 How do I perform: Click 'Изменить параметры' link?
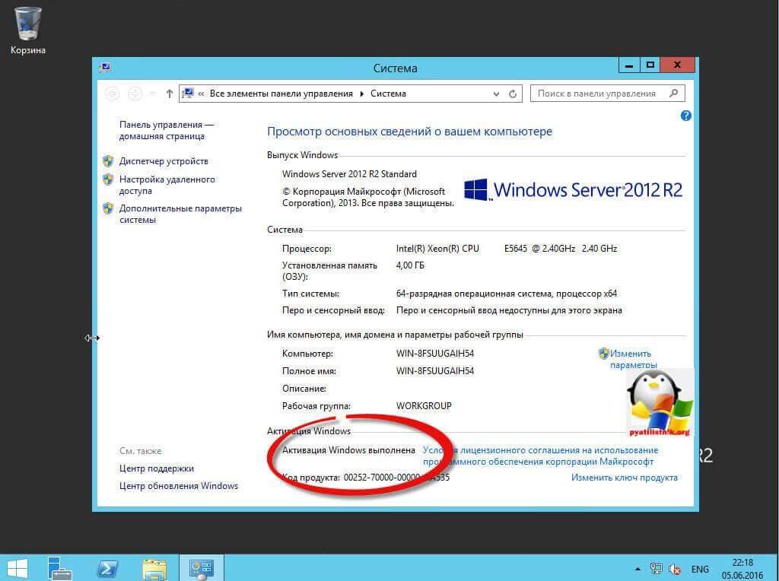point(634,359)
